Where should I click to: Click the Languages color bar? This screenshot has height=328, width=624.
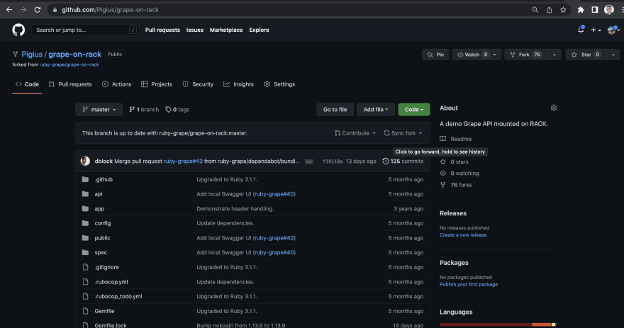(498, 325)
